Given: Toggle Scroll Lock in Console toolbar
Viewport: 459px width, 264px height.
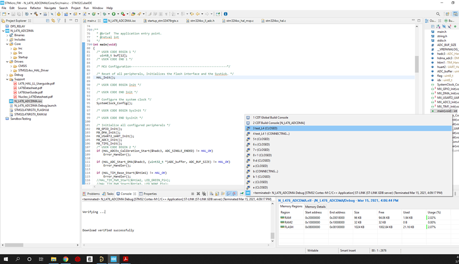Looking at the screenshot, I should 217,193.
